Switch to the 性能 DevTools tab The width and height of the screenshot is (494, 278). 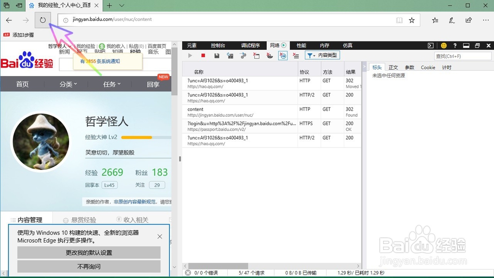301,45
